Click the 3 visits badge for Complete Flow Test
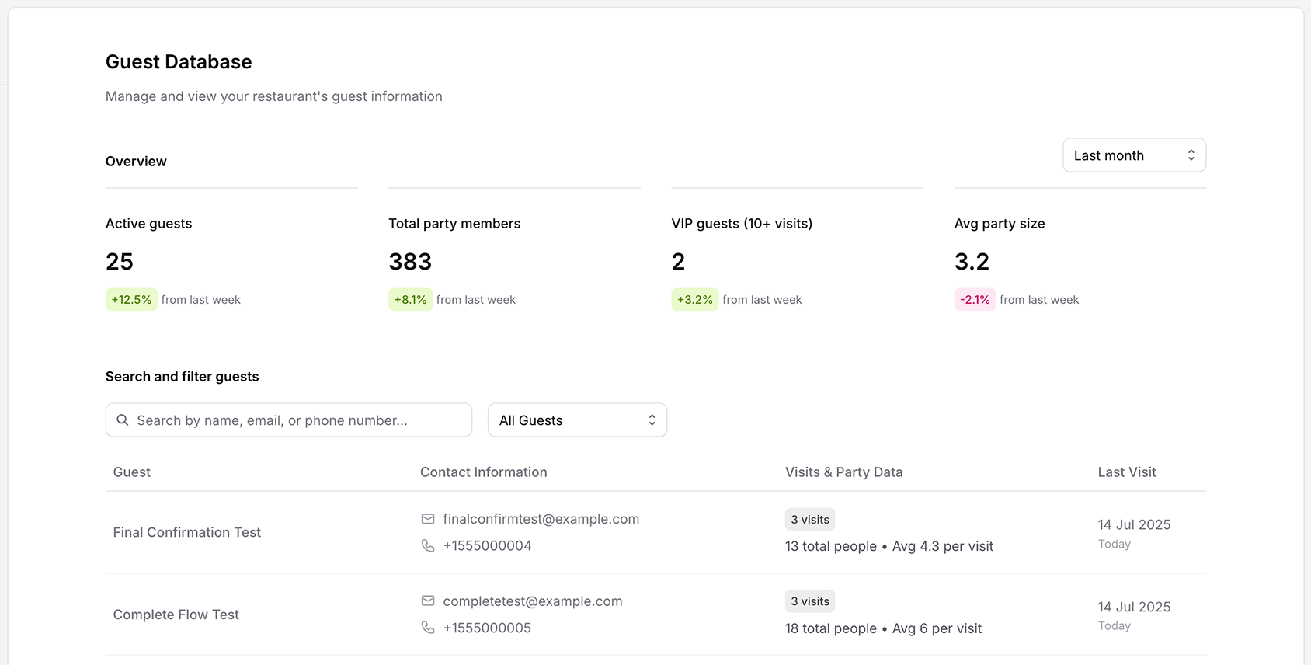Image resolution: width=1311 pixels, height=665 pixels. (810, 601)
